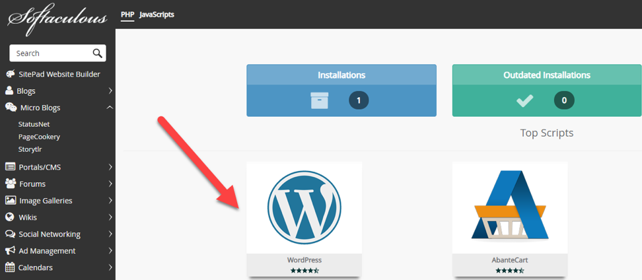Screen dimensions: 642x280
Task: Click the WordPress star rating
Action: click(x=304, y=271)
